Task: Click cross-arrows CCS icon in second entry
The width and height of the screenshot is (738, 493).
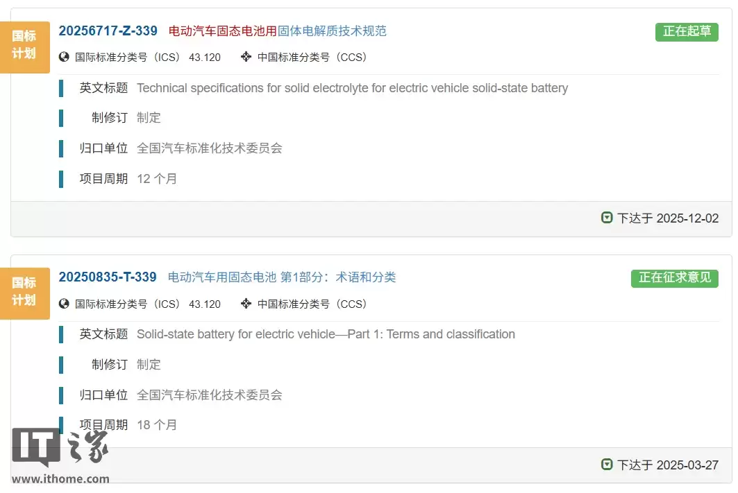Action: point(246,304)
